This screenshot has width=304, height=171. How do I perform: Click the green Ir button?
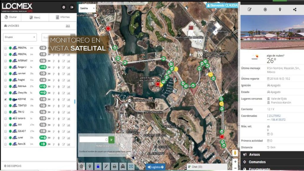(x=111, y=140)
